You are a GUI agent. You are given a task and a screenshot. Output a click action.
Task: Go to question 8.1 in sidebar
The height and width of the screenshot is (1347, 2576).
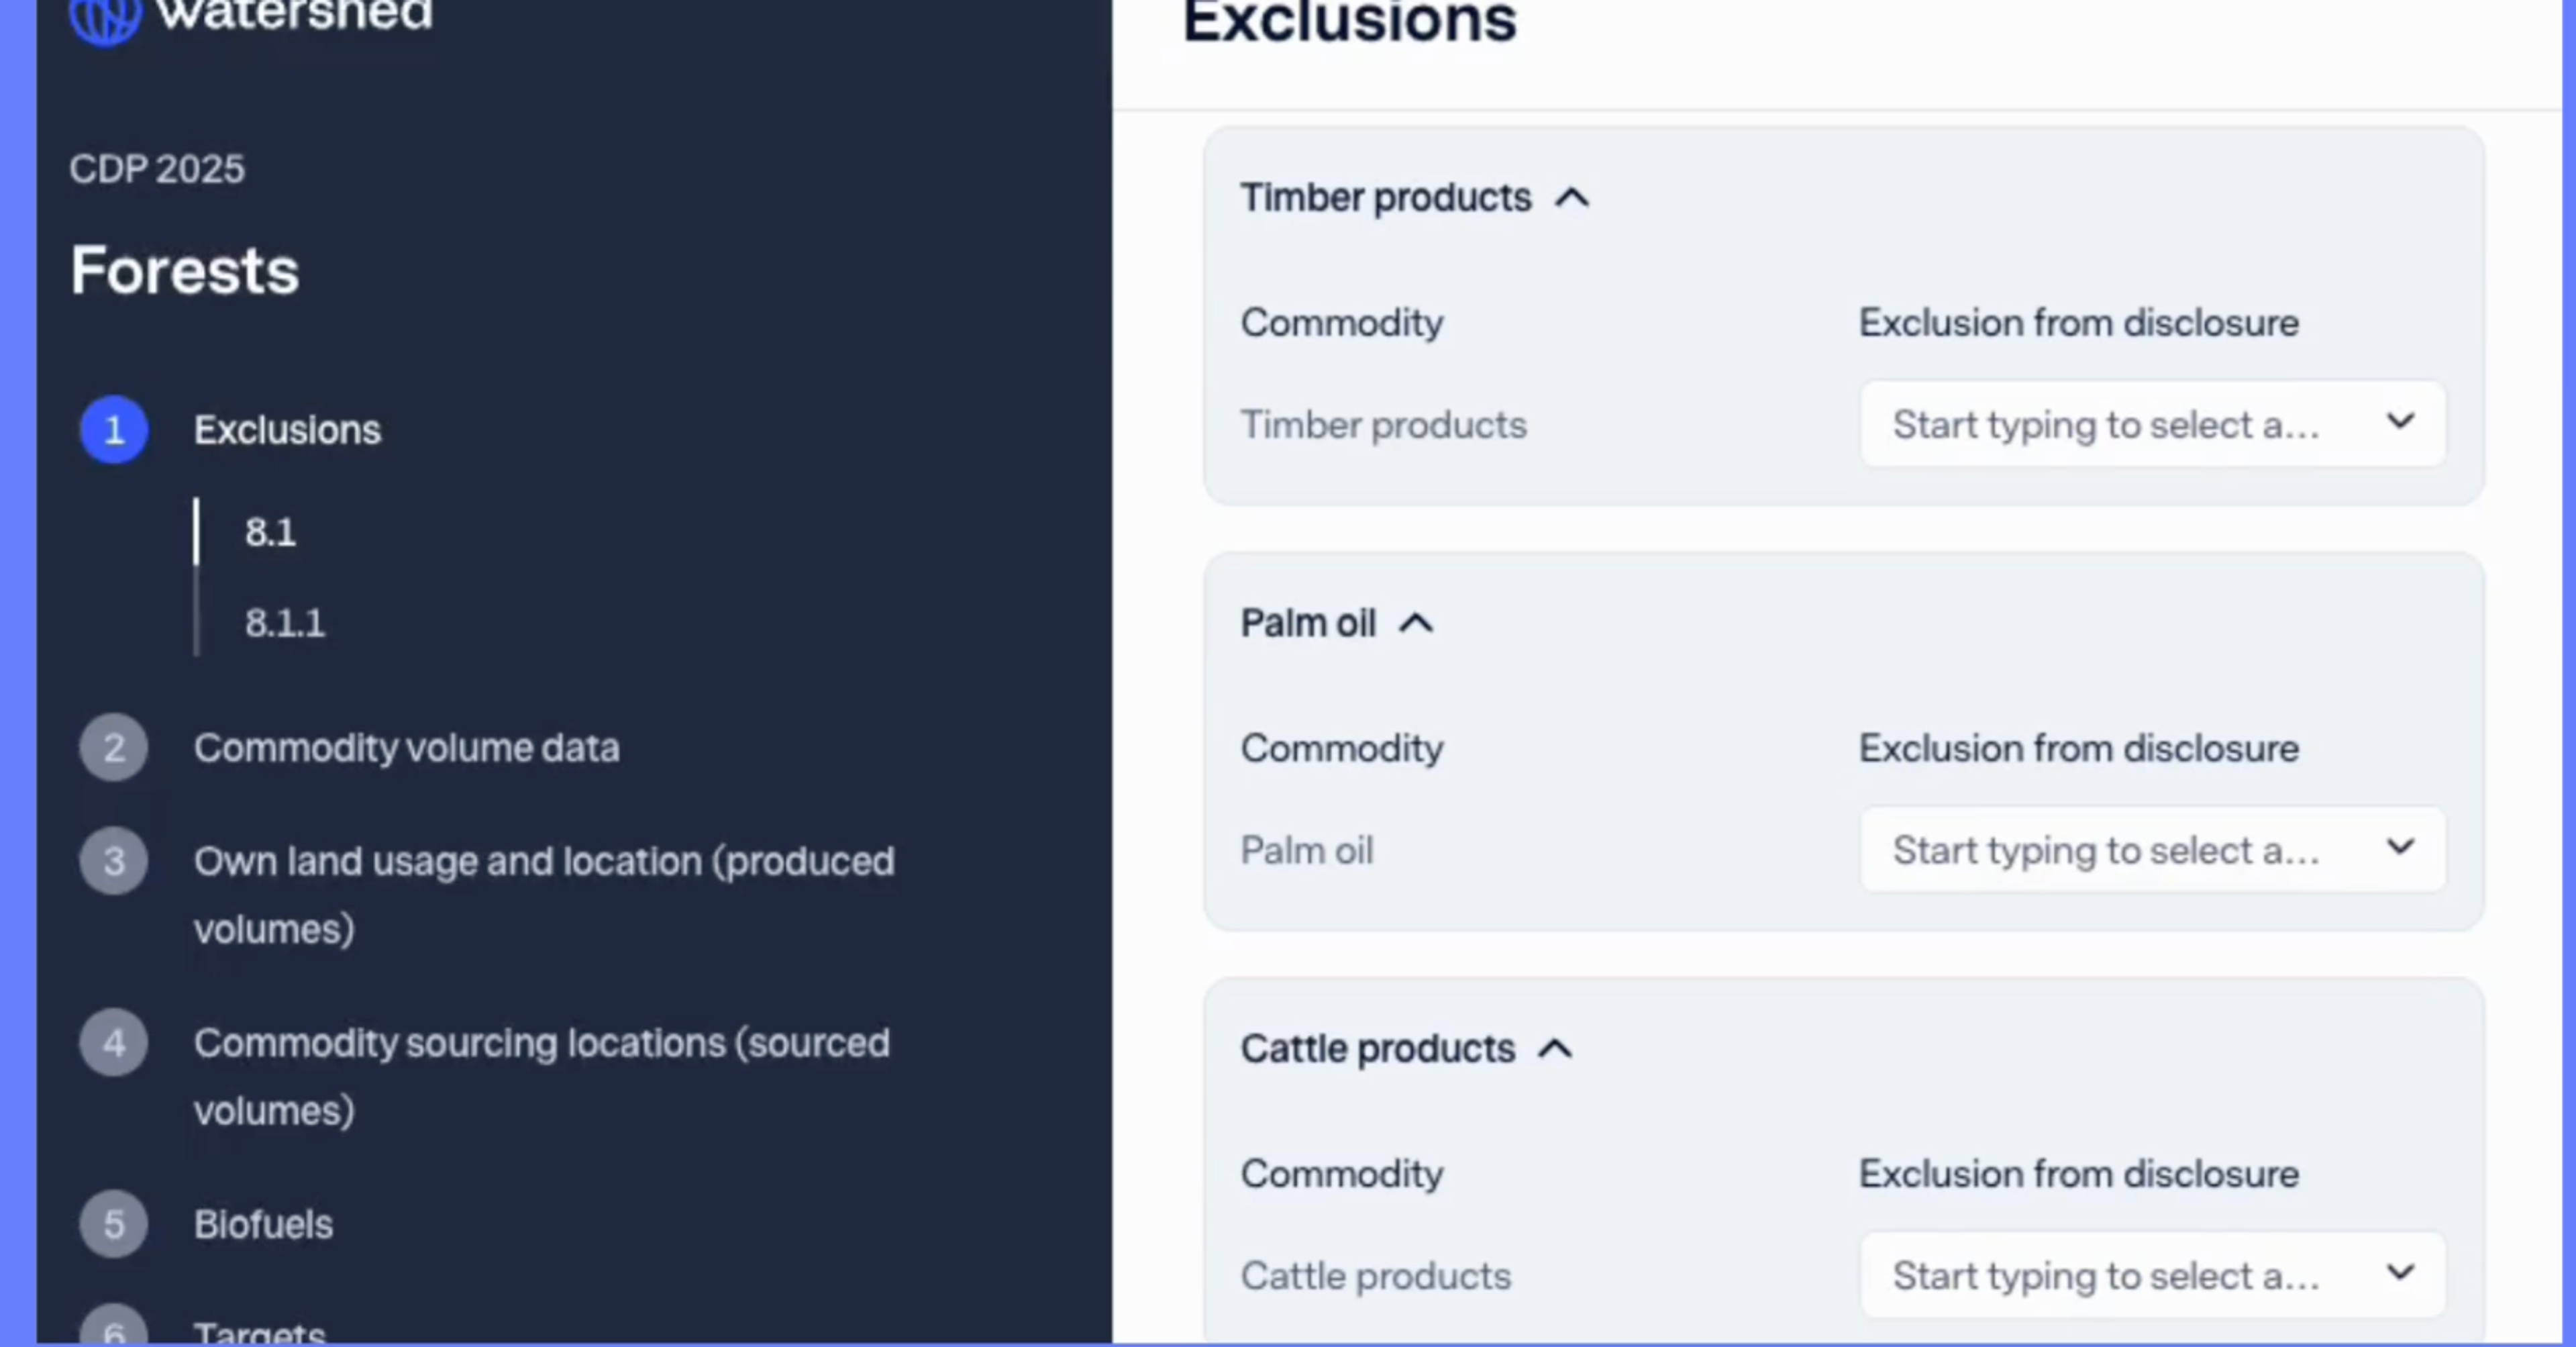pyautogui.click(x=271, y=532)
